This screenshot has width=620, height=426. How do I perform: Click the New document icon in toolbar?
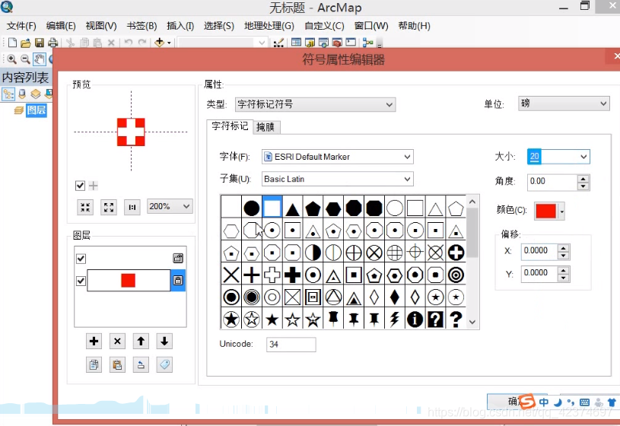coord(12,43)
